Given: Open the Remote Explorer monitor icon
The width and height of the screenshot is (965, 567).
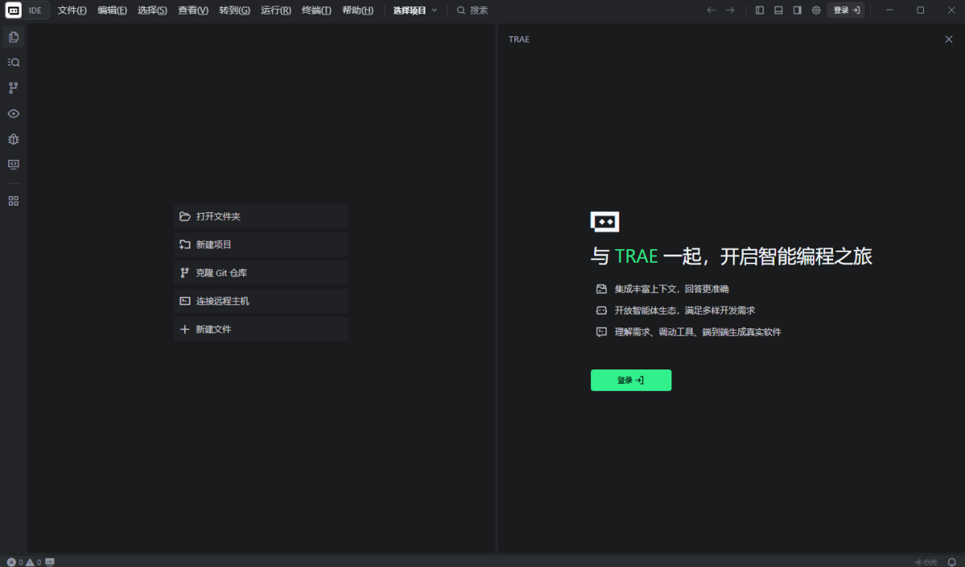Looking at the screenshot, I should coord(14,165).
